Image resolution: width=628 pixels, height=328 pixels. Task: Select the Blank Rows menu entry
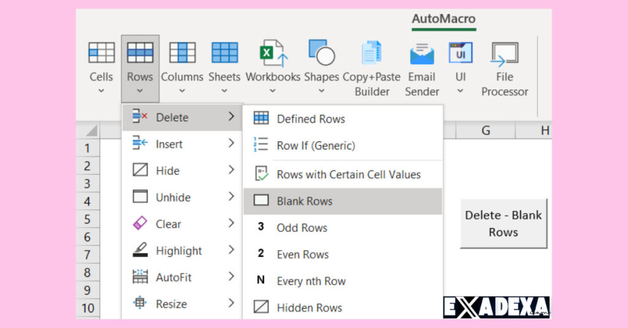(343, 201)
